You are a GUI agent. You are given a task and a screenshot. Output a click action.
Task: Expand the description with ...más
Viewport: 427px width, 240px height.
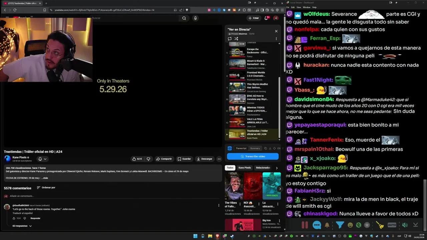[45, 178]
